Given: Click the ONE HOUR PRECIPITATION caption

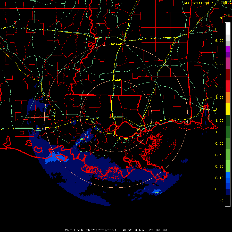Looking at the screenshot, I should (90, 230).
